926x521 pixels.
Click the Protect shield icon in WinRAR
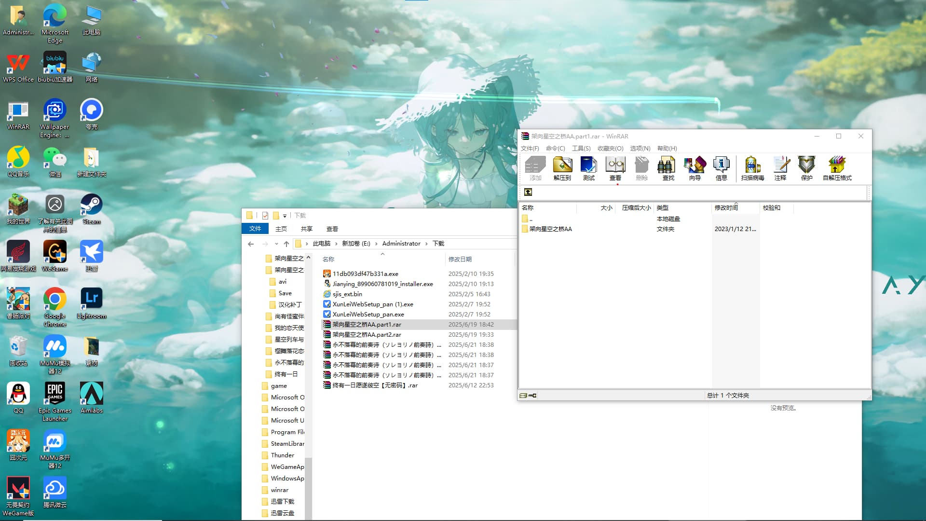click(806, 168)
